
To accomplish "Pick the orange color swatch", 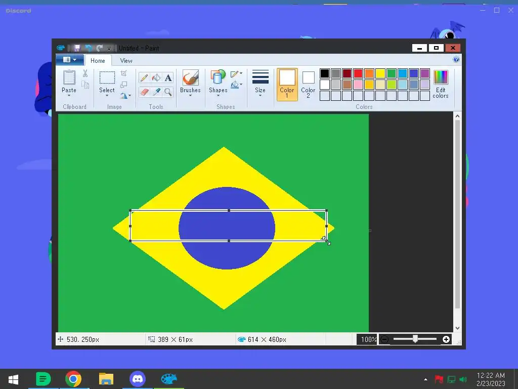I will tap(369, 73).
